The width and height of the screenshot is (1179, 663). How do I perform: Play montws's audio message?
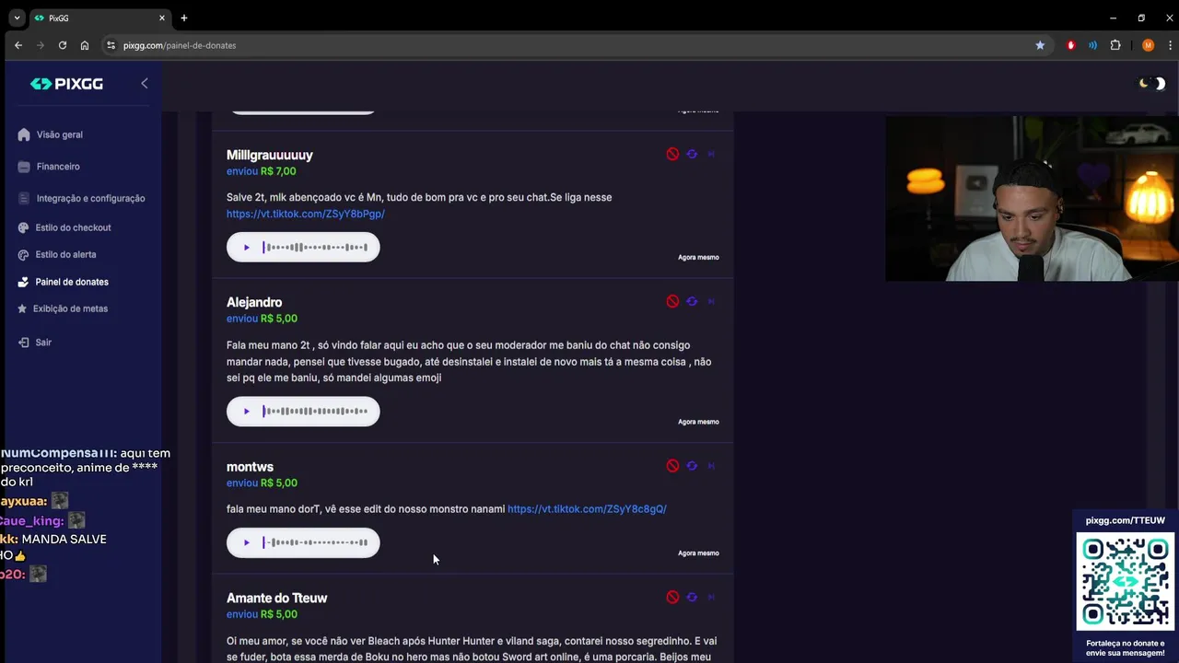pyautogui.click(x=246, y=542)
